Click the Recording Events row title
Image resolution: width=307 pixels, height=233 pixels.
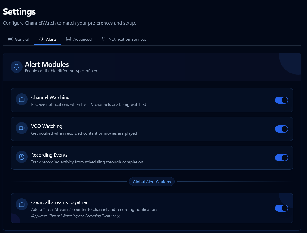[x=49, y=155]
